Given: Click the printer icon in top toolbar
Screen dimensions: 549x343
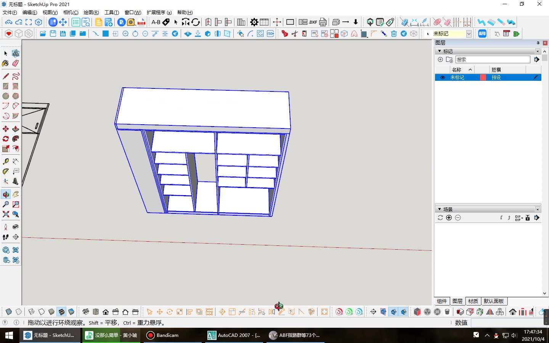Looking at the screenshot, I should point(323,22).
